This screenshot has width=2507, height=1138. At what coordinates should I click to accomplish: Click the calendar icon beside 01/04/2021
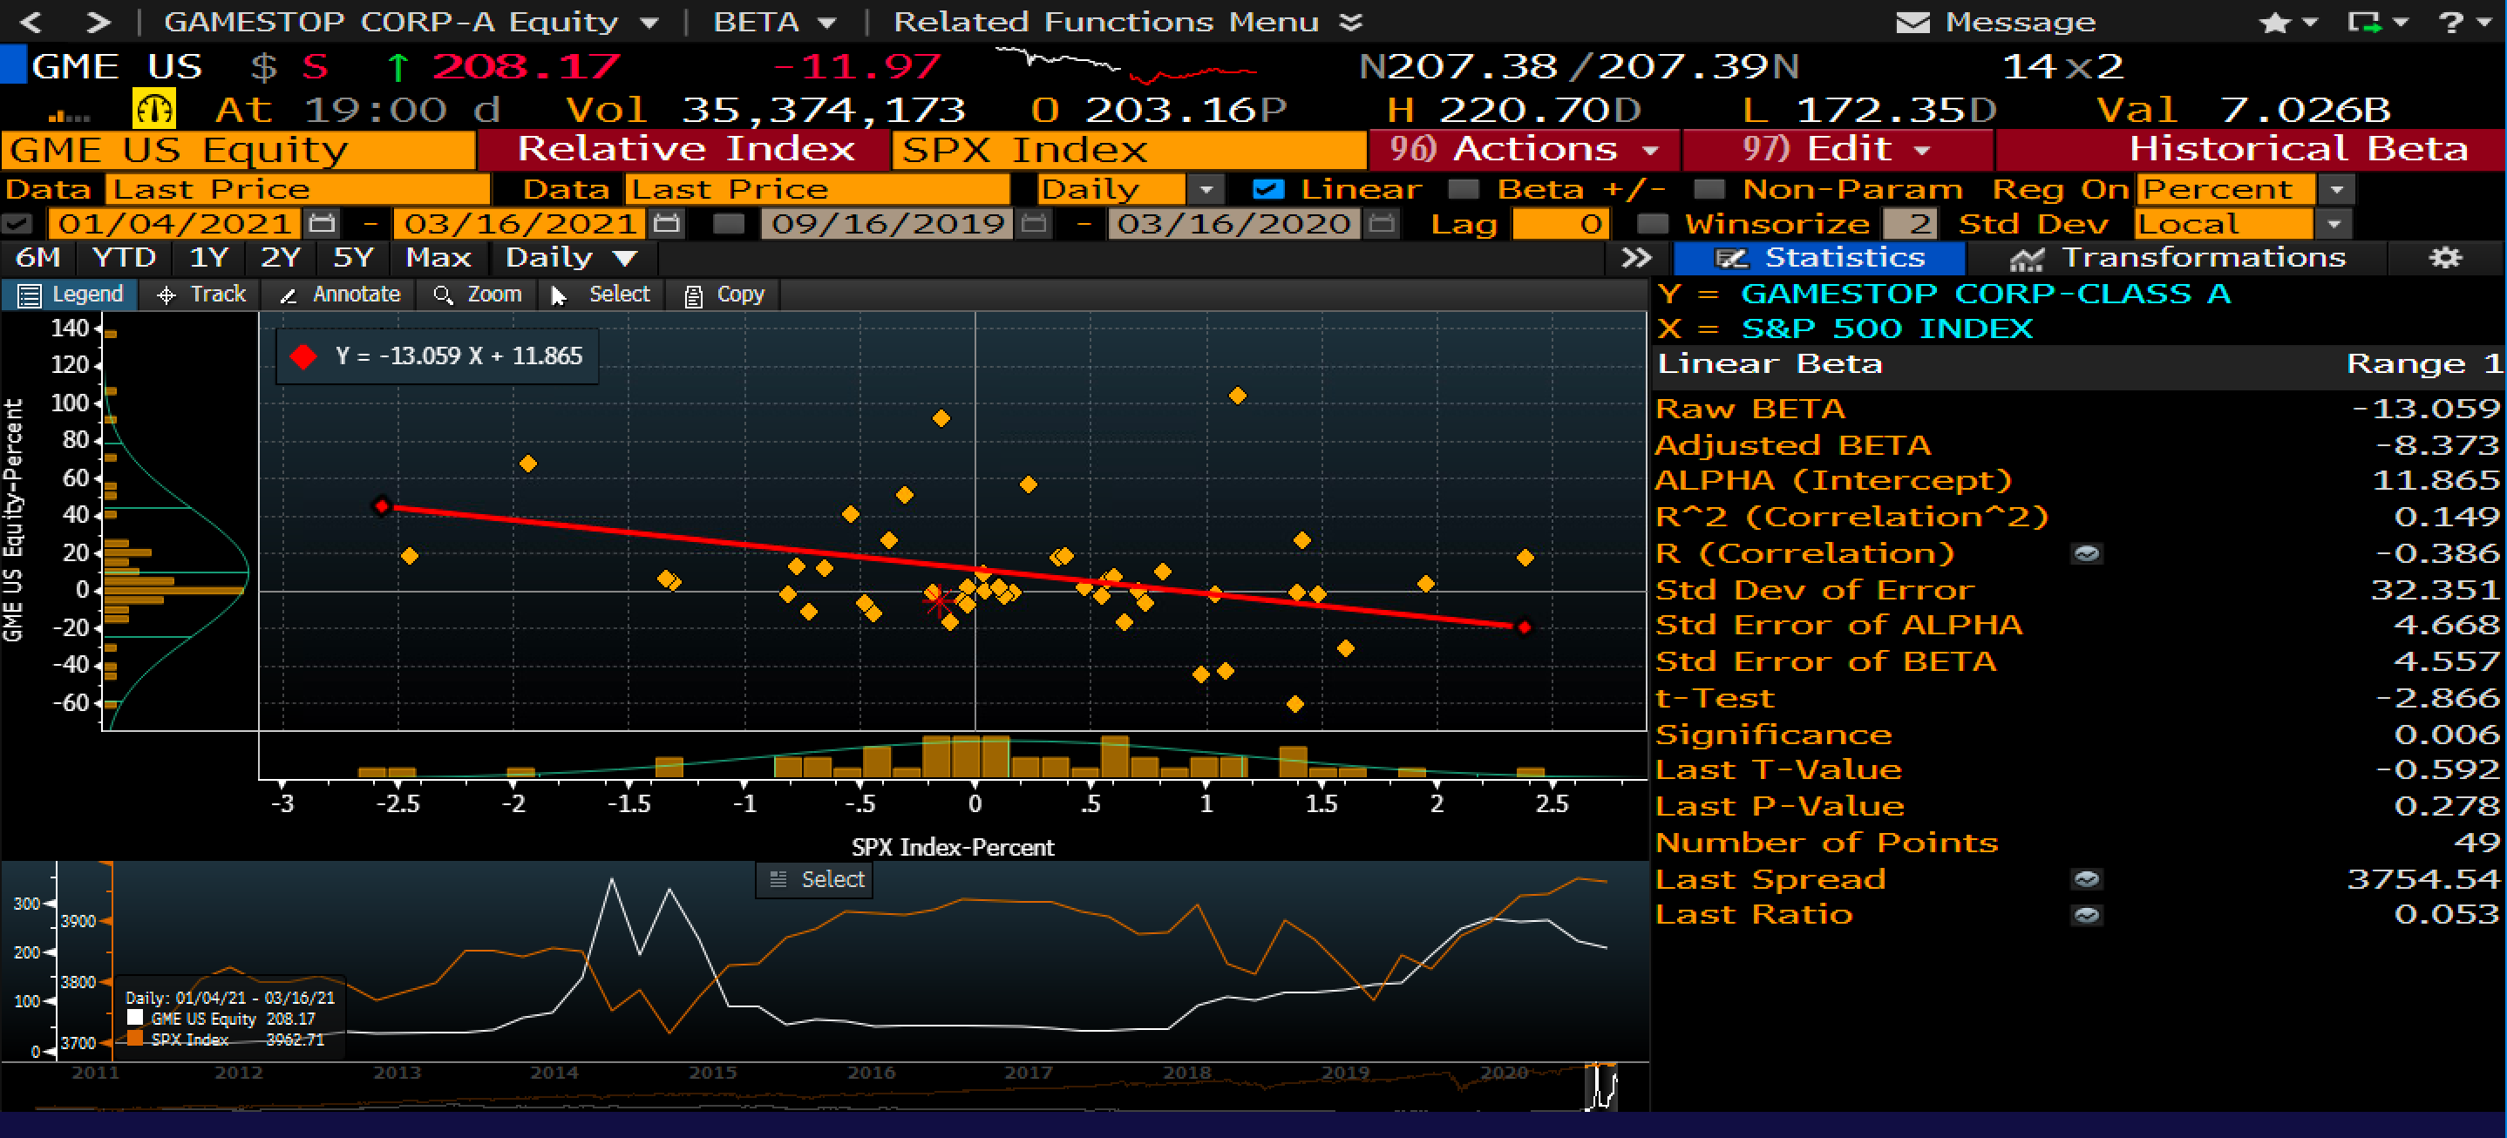323,225
